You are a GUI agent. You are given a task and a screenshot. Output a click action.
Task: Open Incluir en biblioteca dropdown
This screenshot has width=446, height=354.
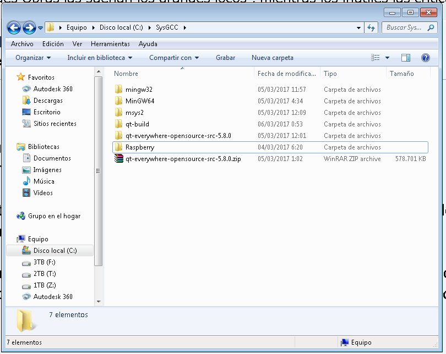(100, 58)
